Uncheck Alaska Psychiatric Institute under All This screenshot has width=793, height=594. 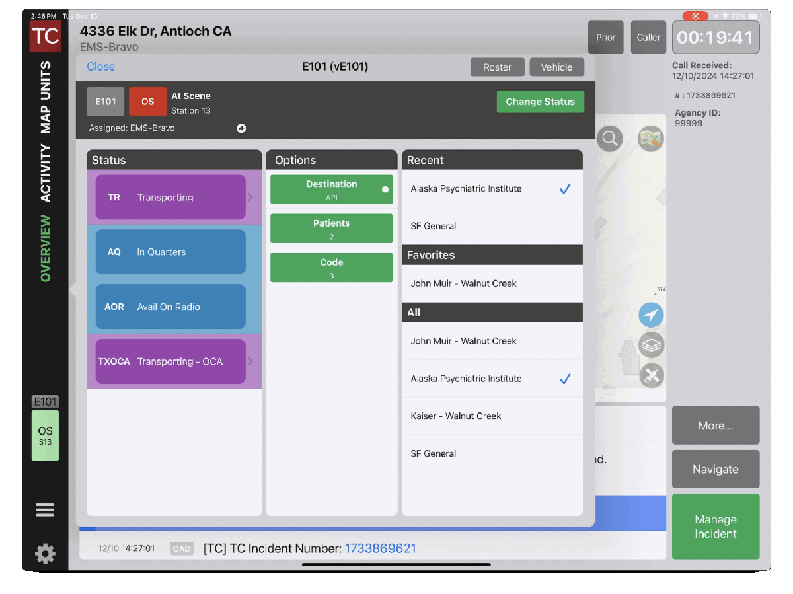[x=565, y=378]
